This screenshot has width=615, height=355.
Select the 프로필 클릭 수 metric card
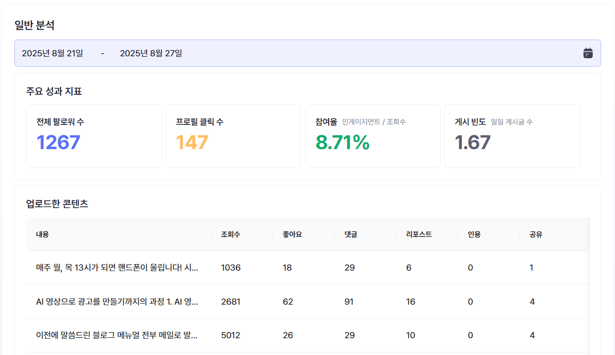233,135
